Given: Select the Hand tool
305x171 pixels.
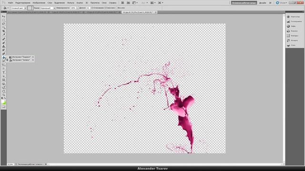Looking at the screenshot, I should 3,92.
